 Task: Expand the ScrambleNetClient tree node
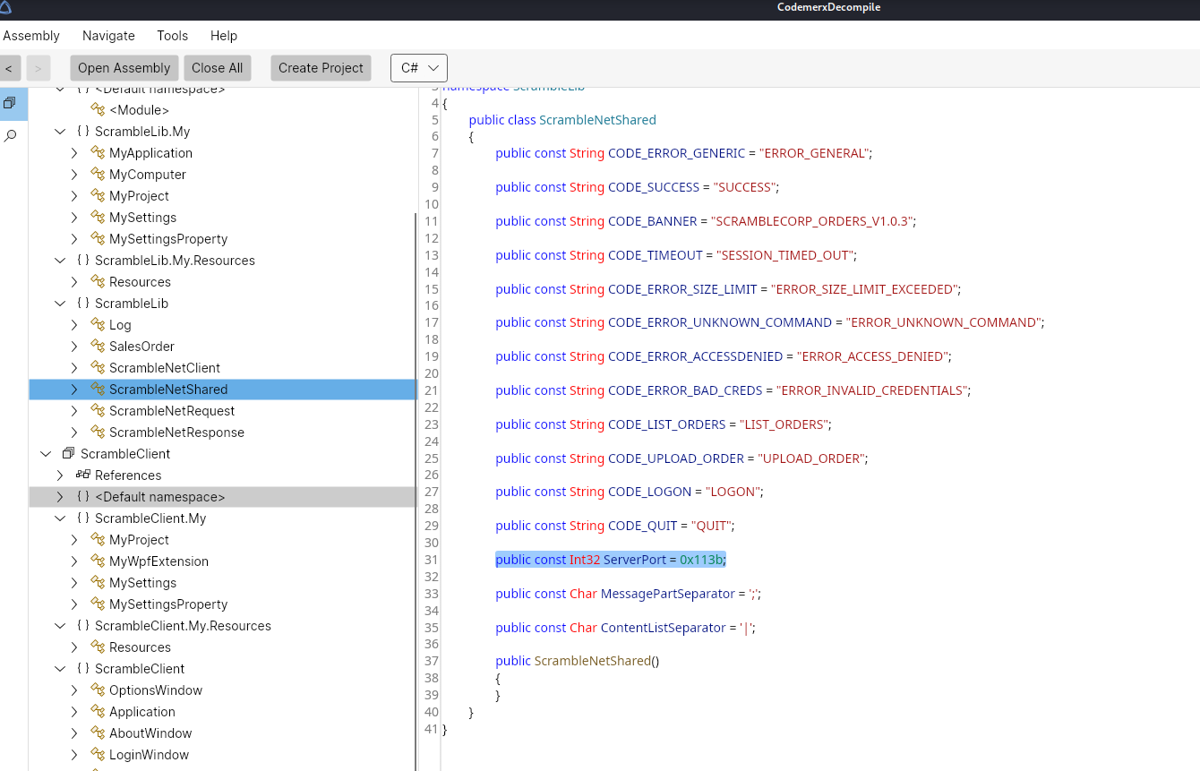click(74, 368)
